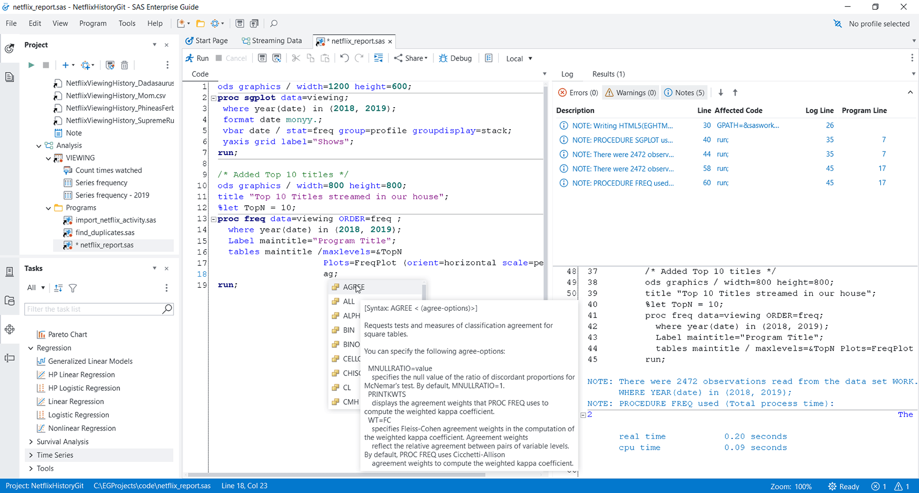The height and width of the screenshot is (493, 919).
Task: Click the Save As toolbar icon
Action: [277, 58]
